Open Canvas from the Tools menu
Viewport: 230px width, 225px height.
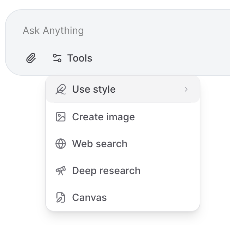point(123,197)
